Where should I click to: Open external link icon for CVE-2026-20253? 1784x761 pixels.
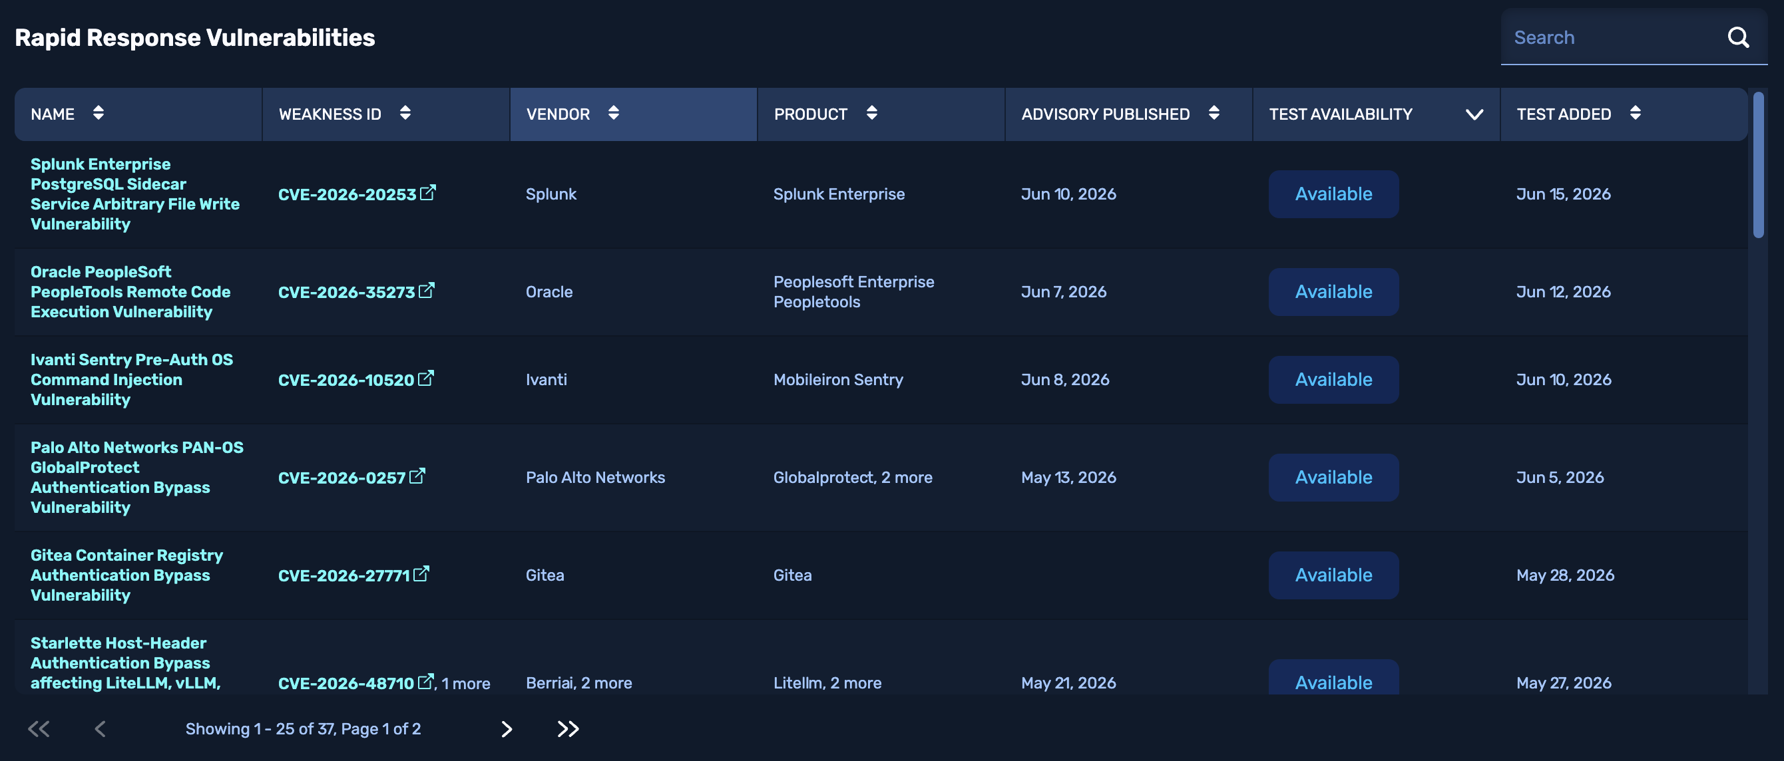coord(428,192)
